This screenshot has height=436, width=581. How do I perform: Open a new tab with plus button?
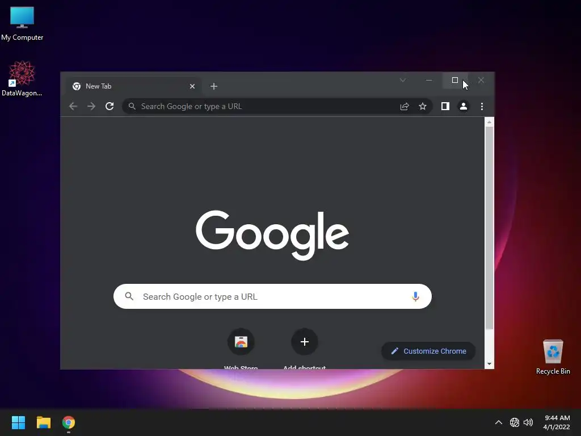point(214,86)
